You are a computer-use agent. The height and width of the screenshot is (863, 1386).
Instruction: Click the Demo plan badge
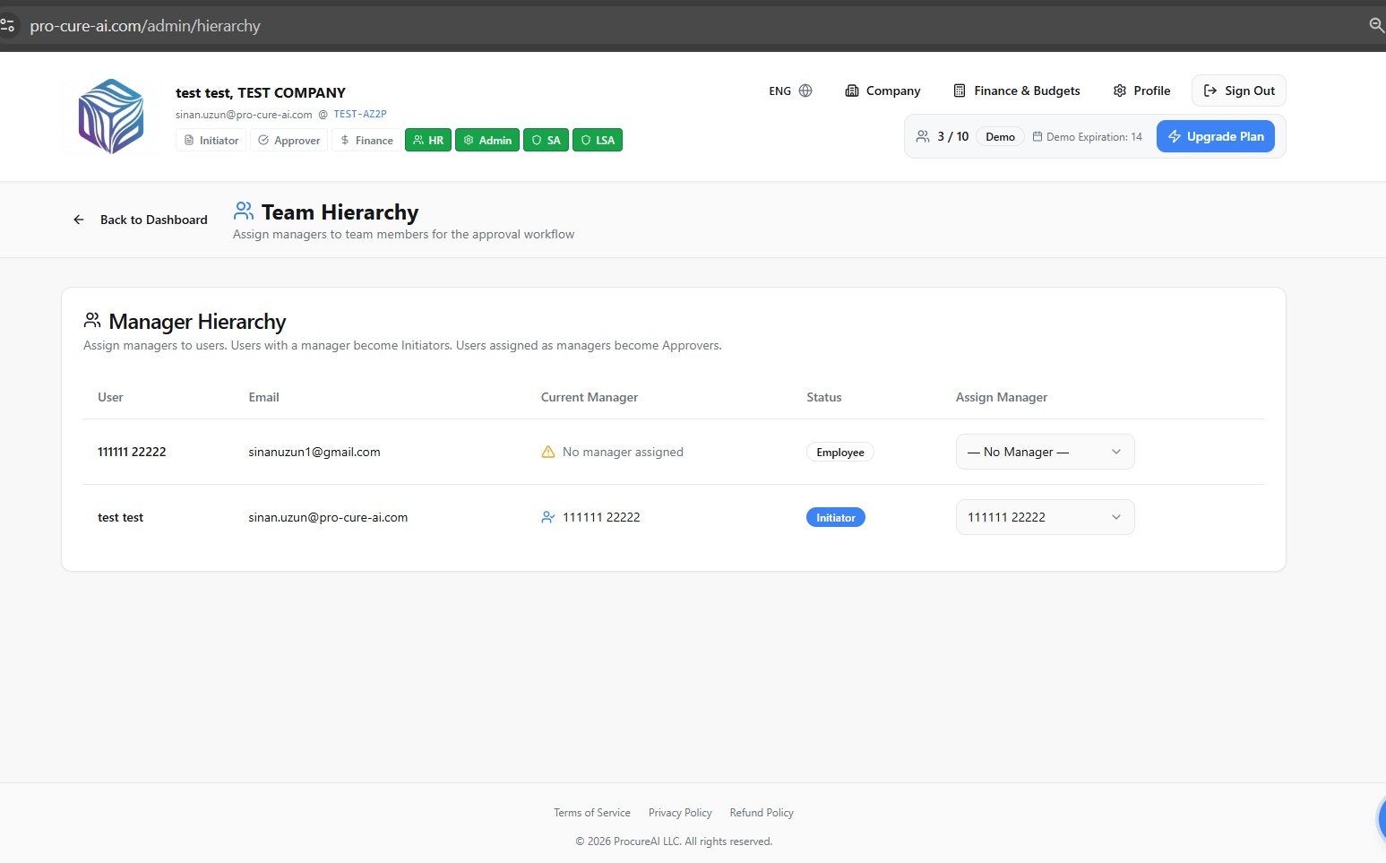pos(1000,136)
